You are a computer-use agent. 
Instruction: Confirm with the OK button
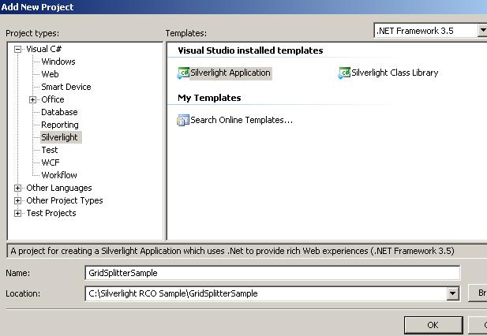pos(433,325)
